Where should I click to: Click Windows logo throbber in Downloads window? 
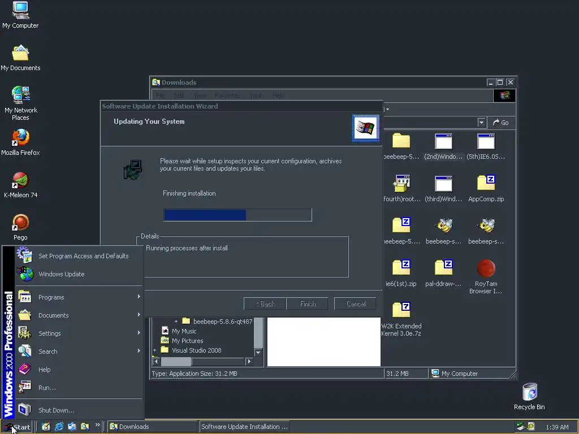point(504,96)
